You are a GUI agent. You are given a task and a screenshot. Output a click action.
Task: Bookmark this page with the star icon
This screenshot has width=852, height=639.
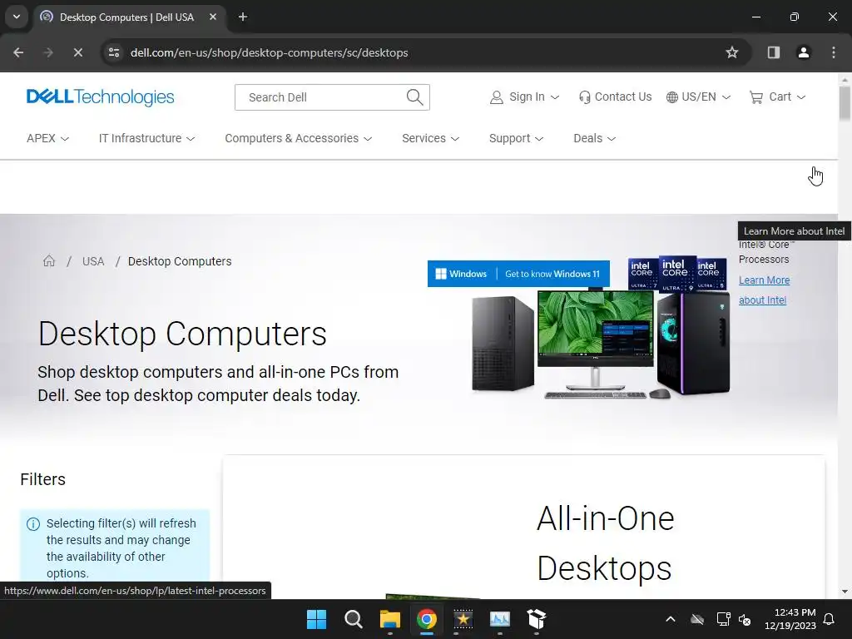coord(732,52)
